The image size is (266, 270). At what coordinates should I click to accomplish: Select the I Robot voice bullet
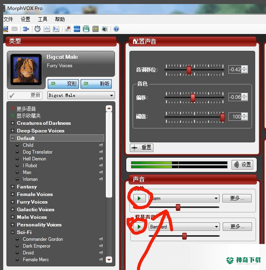(x=17, y=166)
